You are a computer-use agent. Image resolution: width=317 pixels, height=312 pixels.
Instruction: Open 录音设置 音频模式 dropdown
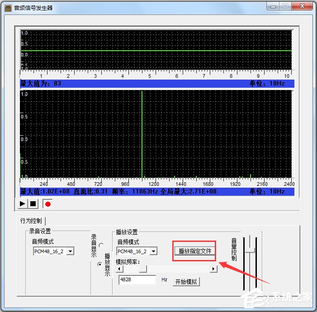[x=70, y=251]
